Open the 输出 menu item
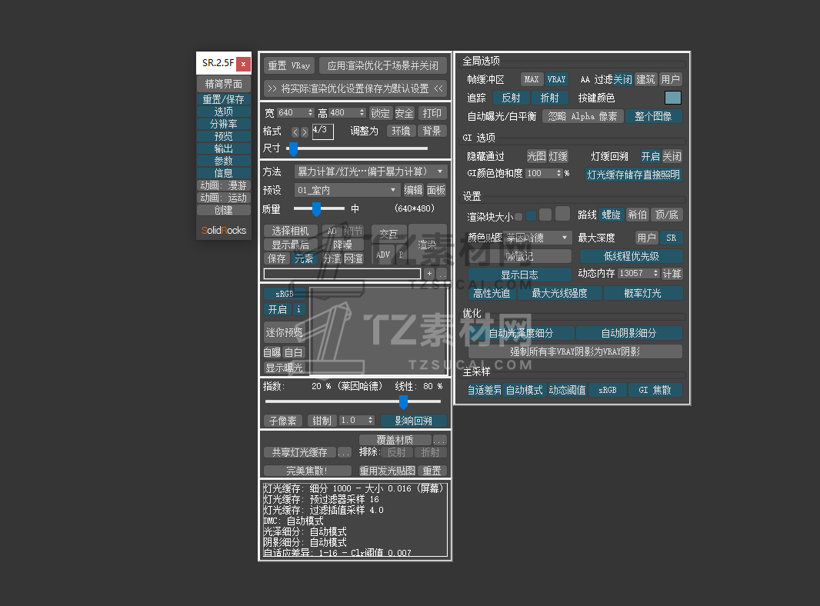Screen dimensions: 820x606 coord(224,148)
